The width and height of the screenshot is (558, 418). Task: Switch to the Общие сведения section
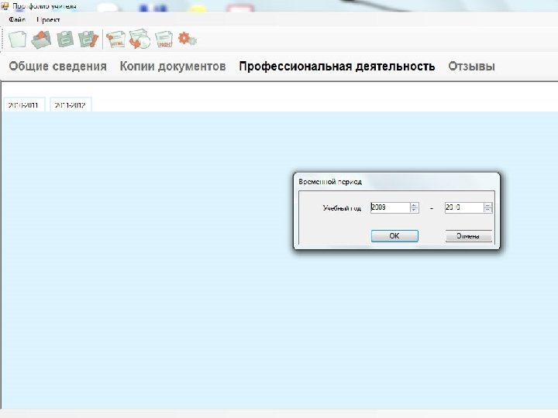coord(57,66)
